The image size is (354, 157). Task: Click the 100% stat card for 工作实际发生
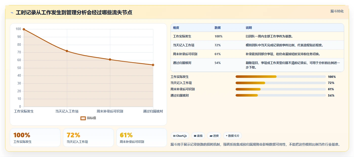[x=35, y=138]
